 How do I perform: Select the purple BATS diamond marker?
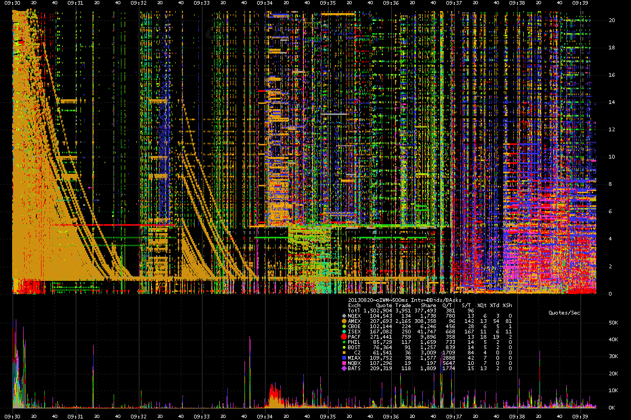pos(344,368)
